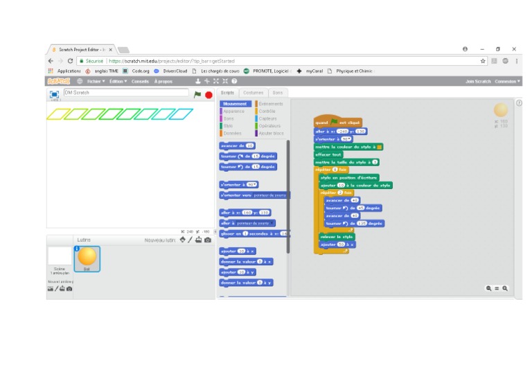Click the blocks palette vertical scrollbar
Viewport: 532px width, 376px height.
click(288, 197)
